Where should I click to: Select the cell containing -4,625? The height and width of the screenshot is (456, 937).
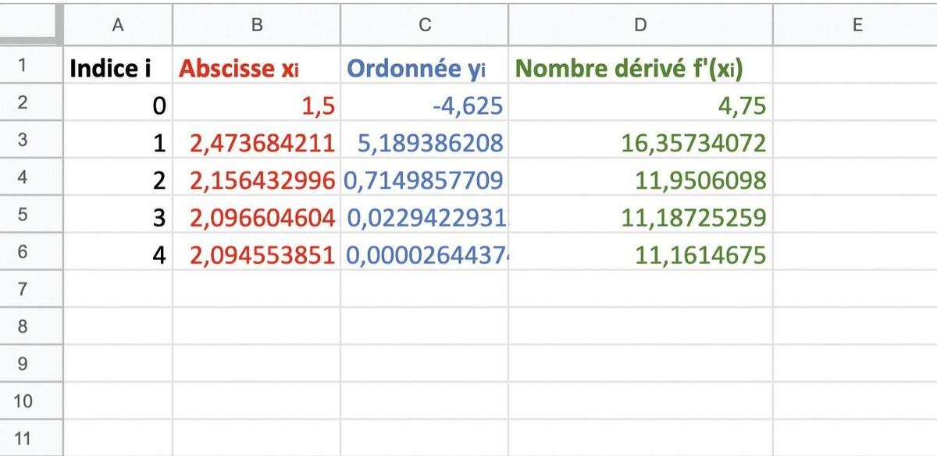pos(425,105)
